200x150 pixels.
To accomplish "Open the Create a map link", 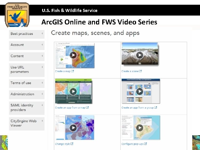I will coord(63,71).
